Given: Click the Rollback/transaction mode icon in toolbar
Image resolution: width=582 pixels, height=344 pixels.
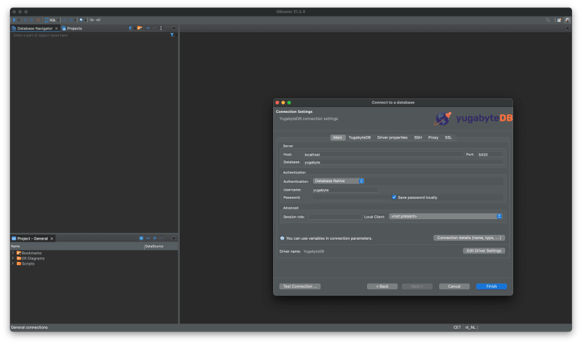Looking at the screenshot, I should click(x=71, y=20).
